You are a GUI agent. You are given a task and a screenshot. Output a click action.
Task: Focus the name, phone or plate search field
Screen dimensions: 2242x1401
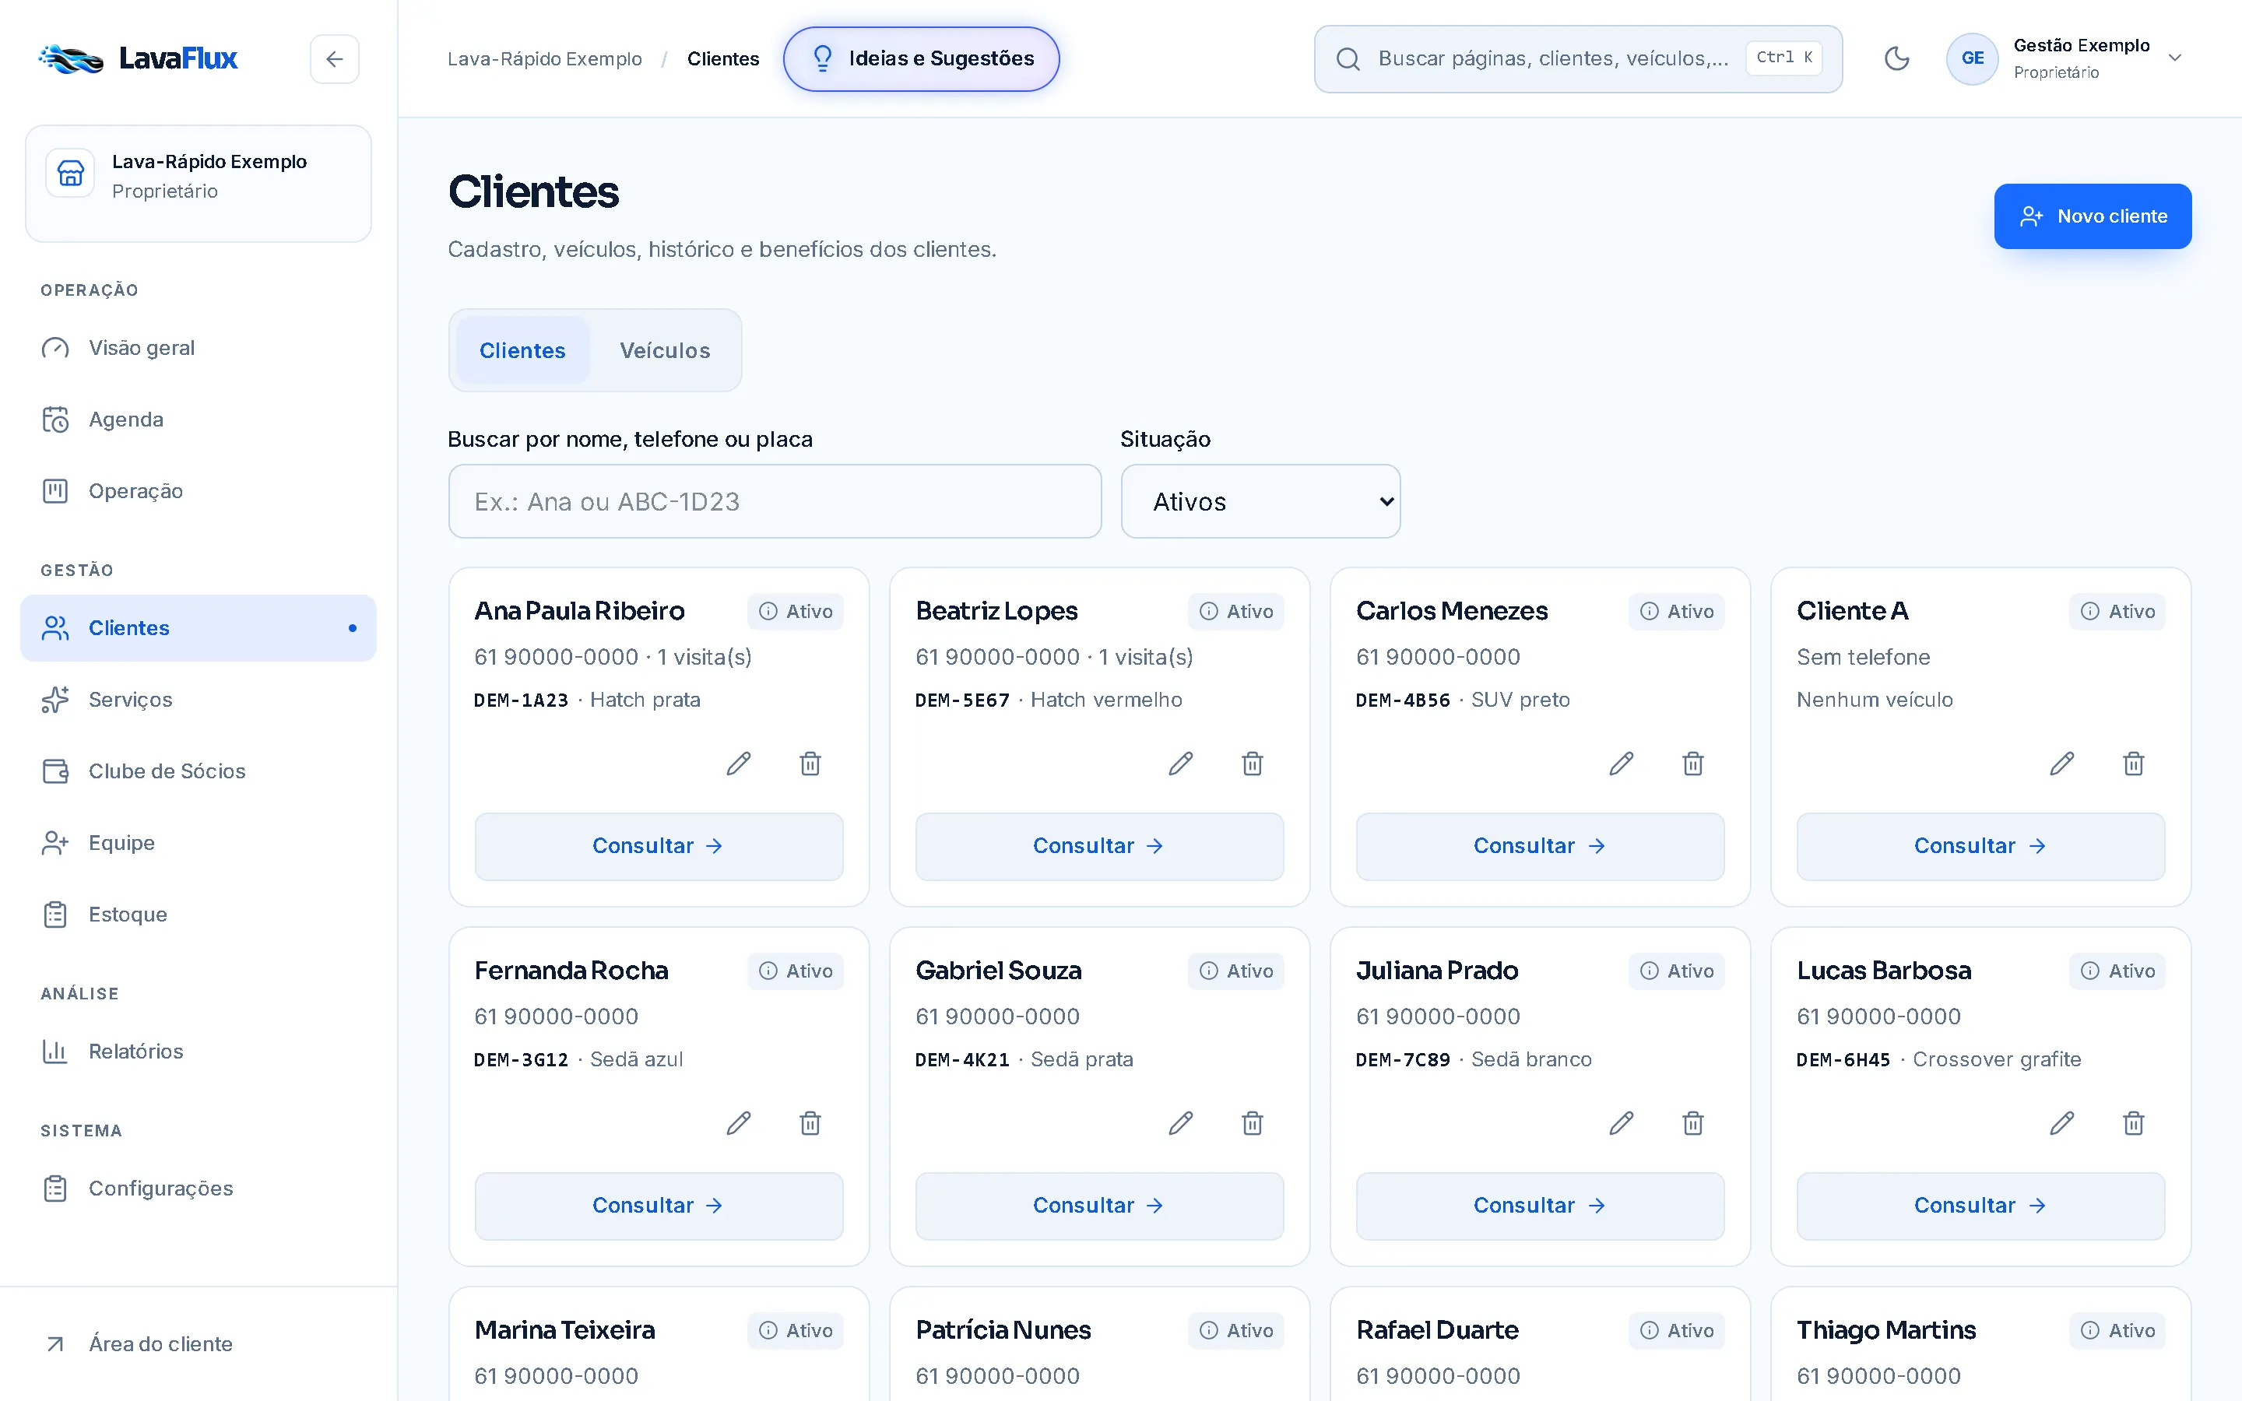(x=775, y=501)
